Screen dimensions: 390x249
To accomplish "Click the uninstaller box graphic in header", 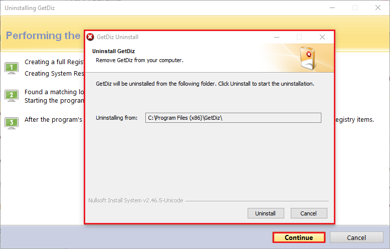I will click(x=308, y=58).
